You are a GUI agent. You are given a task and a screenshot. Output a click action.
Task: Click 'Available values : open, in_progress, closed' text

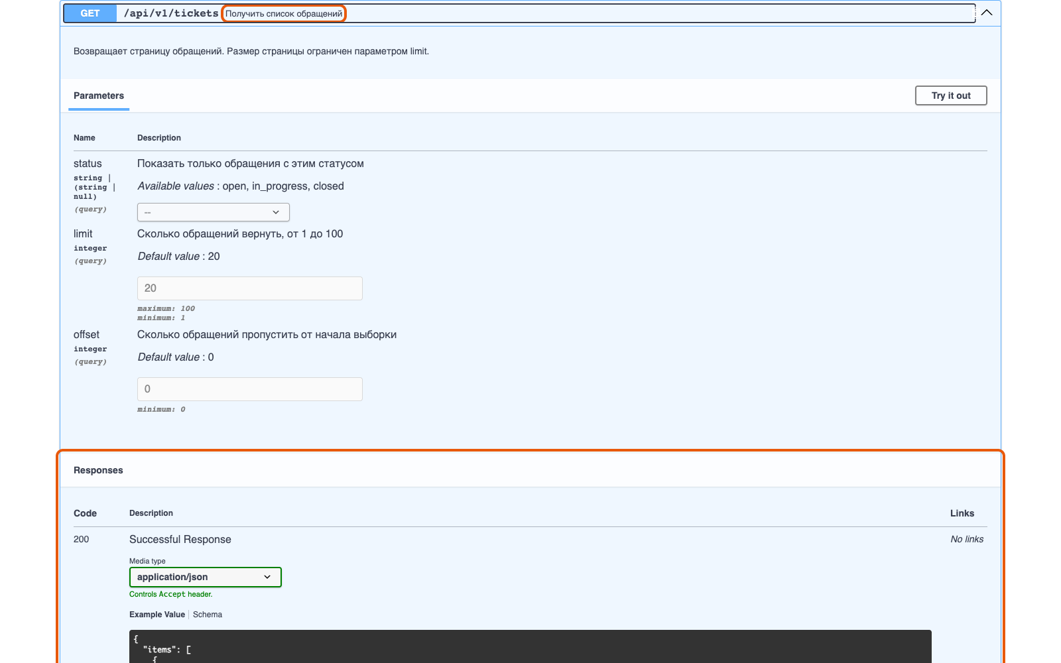(x=241, y=186)
